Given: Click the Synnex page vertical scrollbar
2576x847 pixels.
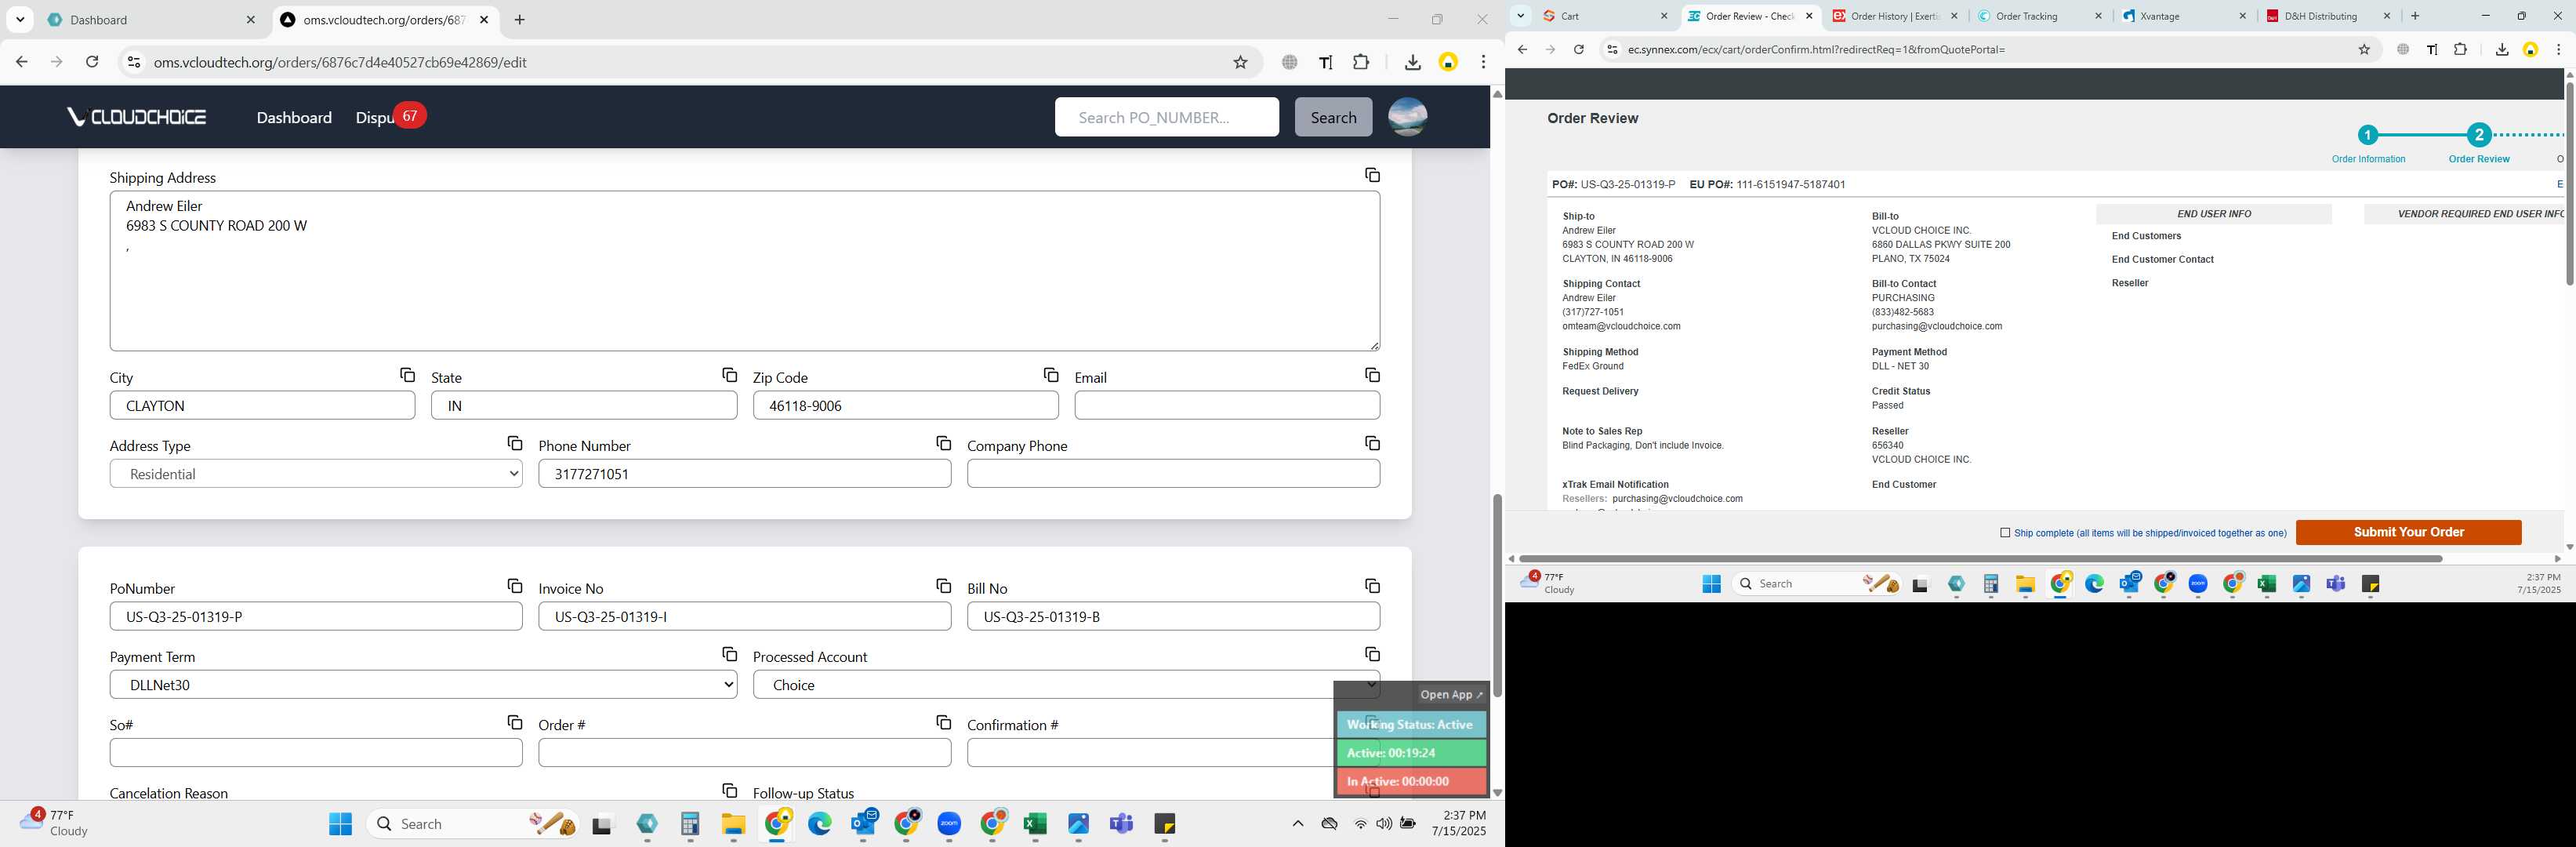Looking at the screenshot, I should (x=2569, y=183).
